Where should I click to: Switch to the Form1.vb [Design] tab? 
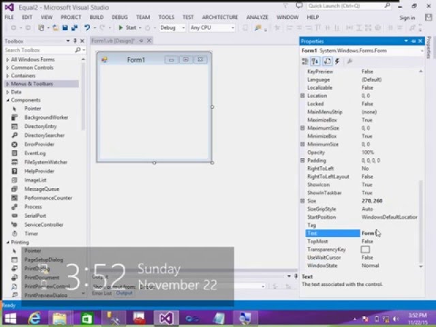(112, 41)
